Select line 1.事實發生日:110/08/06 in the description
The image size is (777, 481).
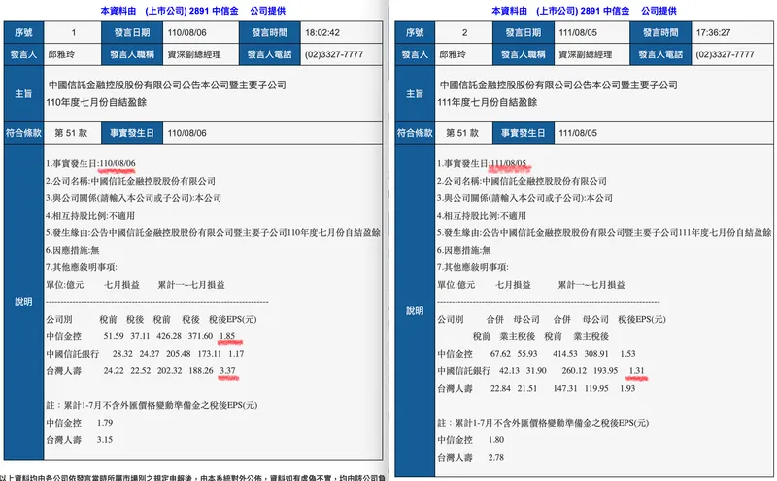90,163
